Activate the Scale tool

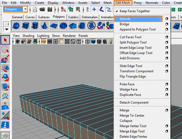5,87
